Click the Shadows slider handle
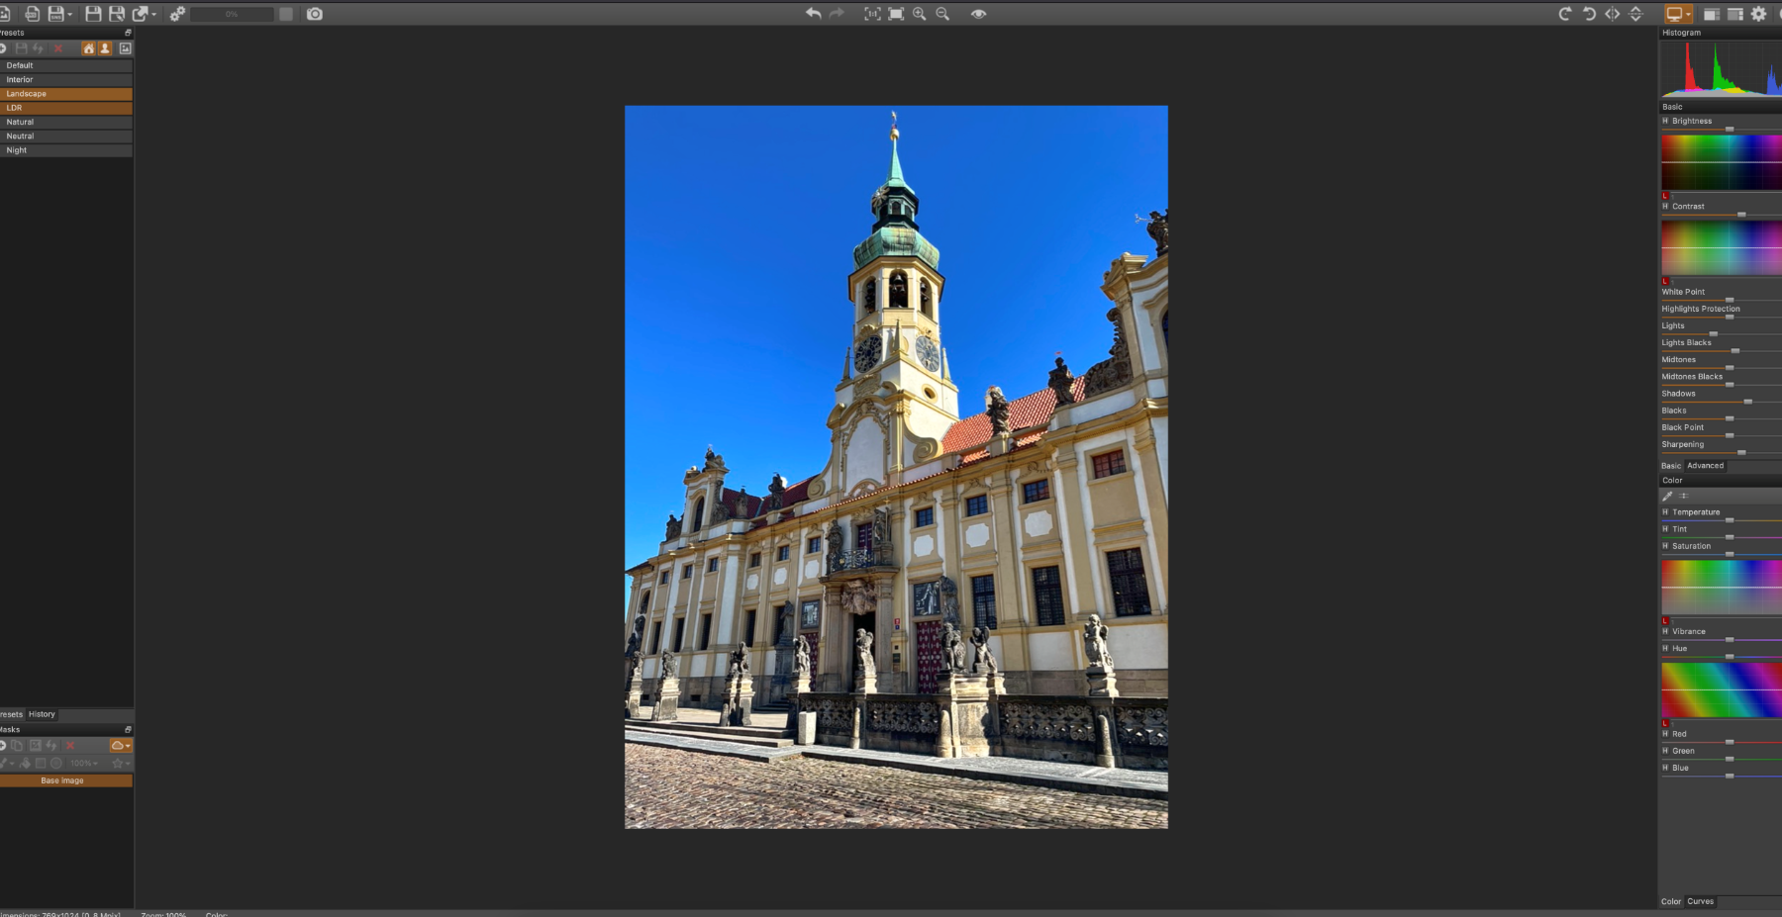This screenshot has width=1782, height=917. (x=1747, y=402)
